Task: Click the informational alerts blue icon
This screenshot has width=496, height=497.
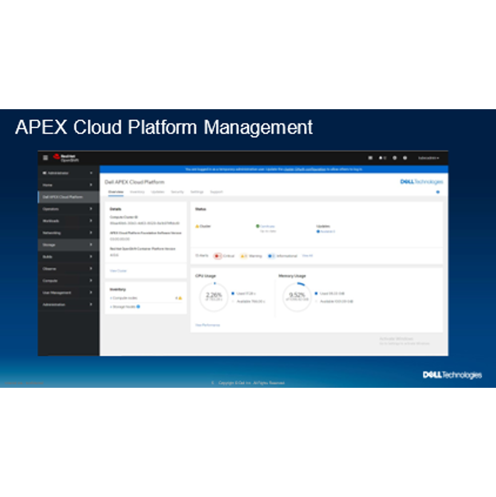Action: pyautogui.click(x=271, y=256)
